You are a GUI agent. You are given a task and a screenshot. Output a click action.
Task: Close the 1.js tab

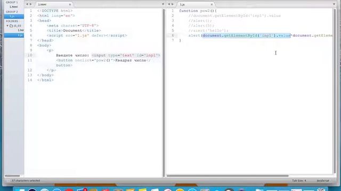tap(212, 4)
